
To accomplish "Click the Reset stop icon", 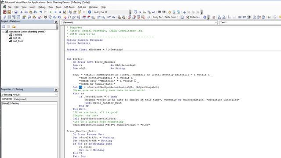I will point(60,12).
